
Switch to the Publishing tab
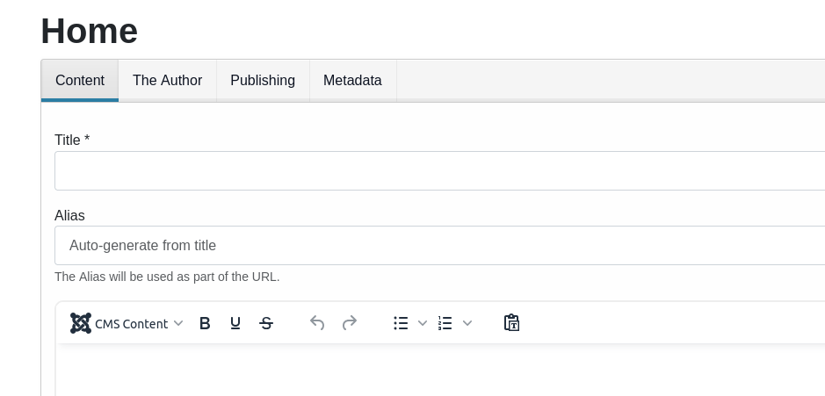(x=263, y=81)
